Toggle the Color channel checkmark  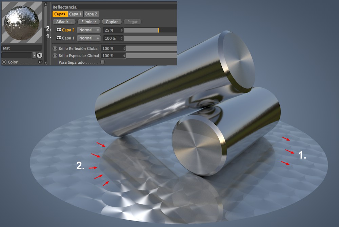(40, 62)
